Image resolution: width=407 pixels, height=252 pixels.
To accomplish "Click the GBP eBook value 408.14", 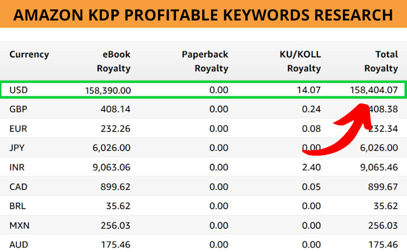I will click(116, 109).
